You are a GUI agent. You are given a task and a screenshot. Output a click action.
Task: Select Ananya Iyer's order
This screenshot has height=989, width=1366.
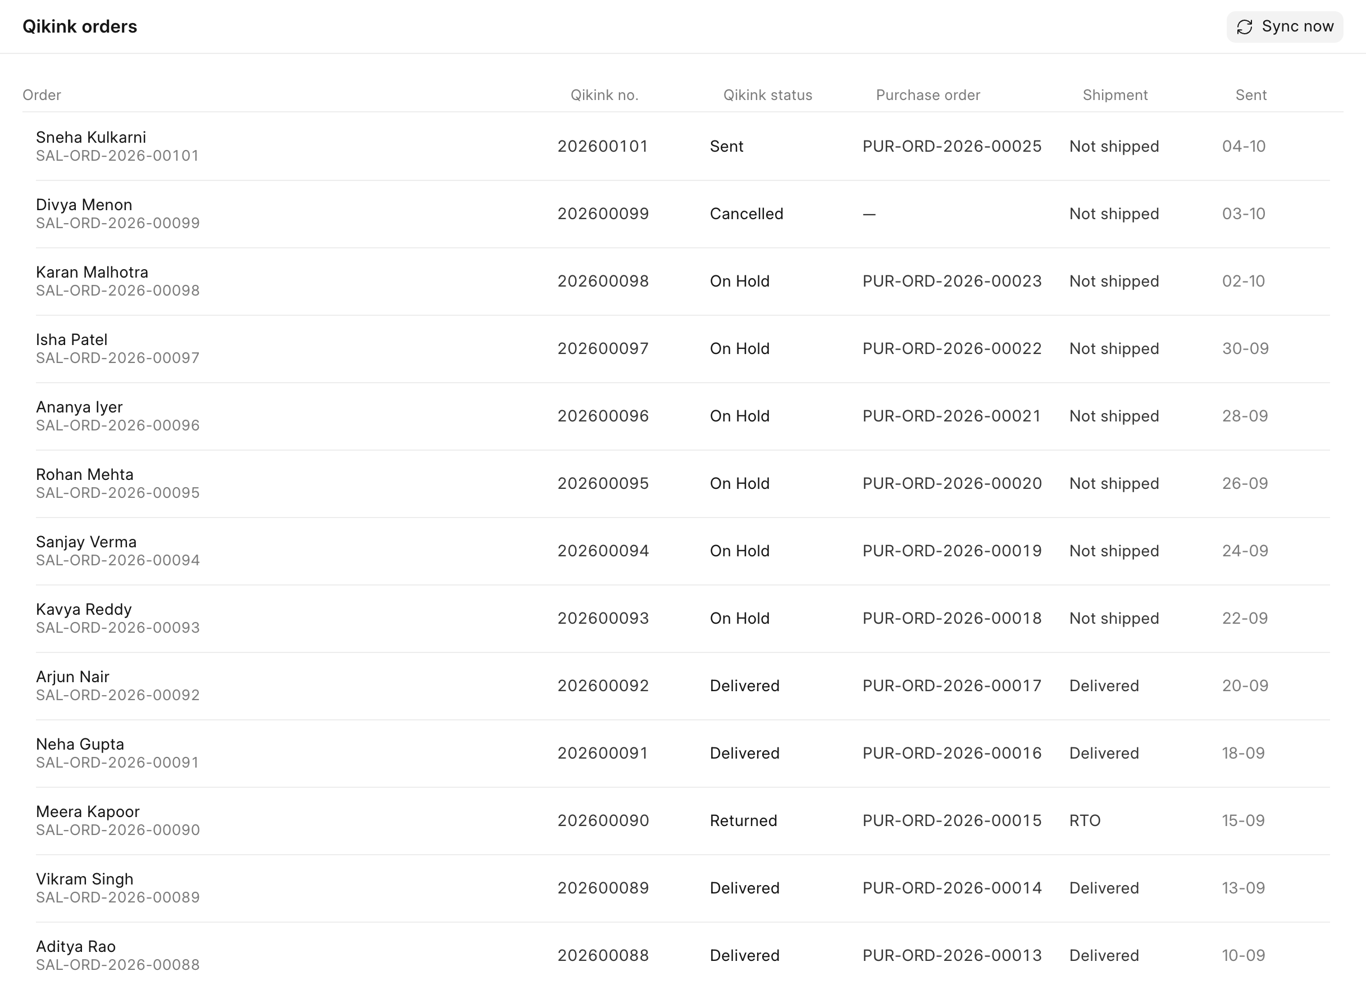(x=682, y=416)
